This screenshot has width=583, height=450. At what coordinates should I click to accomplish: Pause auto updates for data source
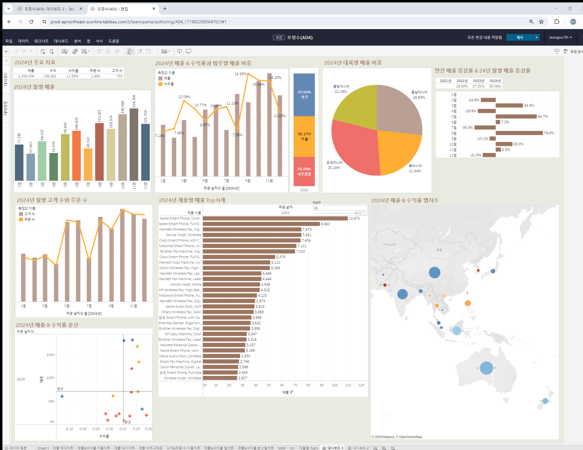click(x=52, y=51)
